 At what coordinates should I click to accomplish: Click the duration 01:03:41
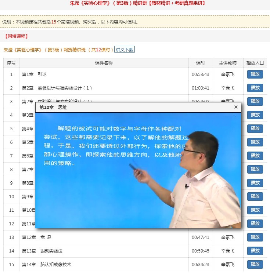[x=201, y=88]
